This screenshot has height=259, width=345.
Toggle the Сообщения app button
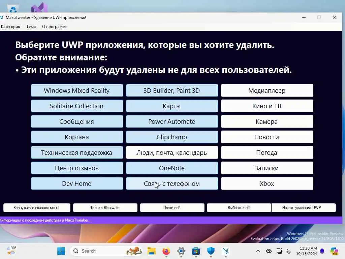[x=77, y=121]
